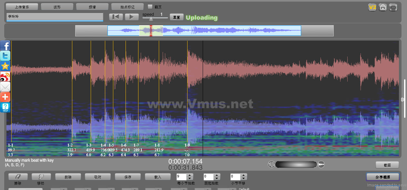
Task: Select the 移动 move tool
Action: (x=41, y=177)
